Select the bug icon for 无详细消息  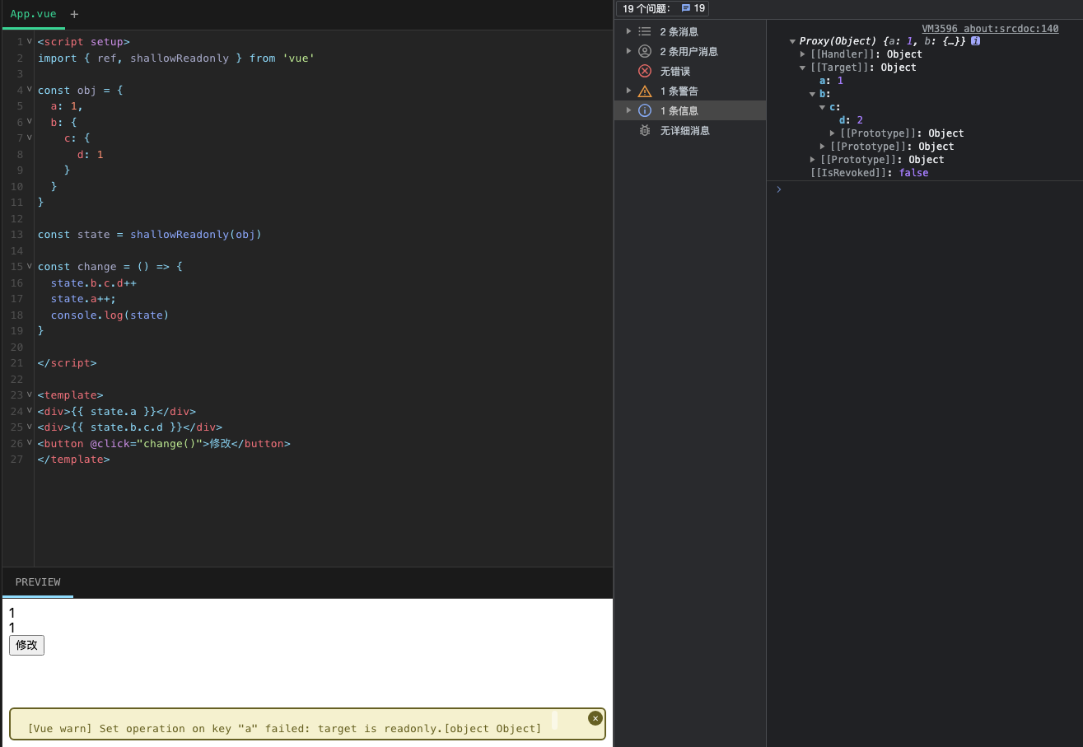tap(645, 130)
